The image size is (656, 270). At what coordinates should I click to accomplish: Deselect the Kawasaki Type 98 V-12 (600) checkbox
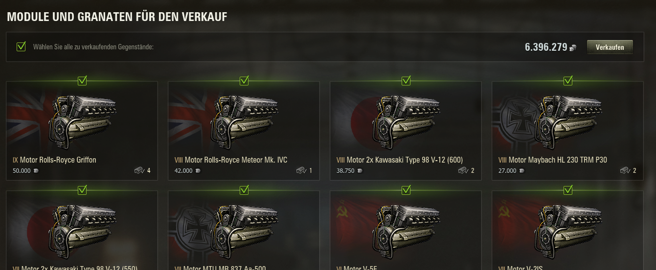[406, 81]
